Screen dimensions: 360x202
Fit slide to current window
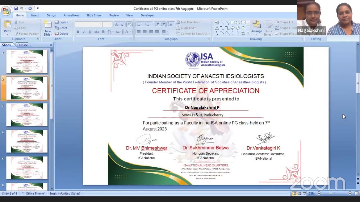tap(356, 194)
